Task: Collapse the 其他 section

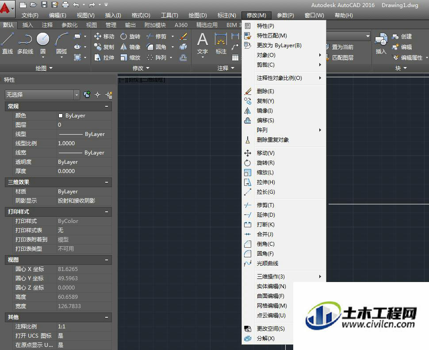Action: click(x=107, y=317)
